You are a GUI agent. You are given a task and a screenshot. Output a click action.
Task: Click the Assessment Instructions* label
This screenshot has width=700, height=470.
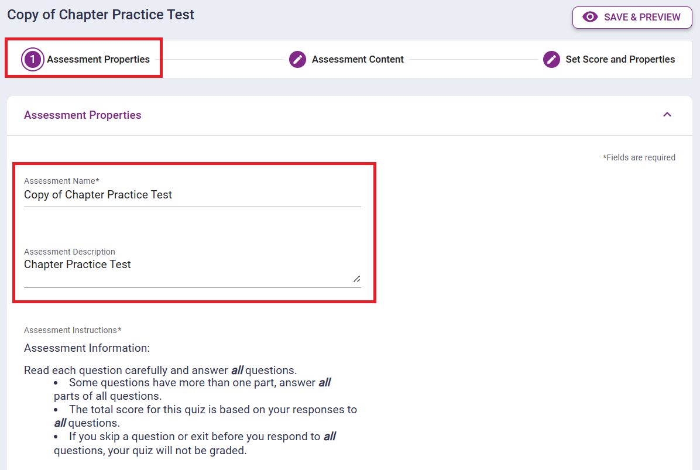(x=73, y=330)
